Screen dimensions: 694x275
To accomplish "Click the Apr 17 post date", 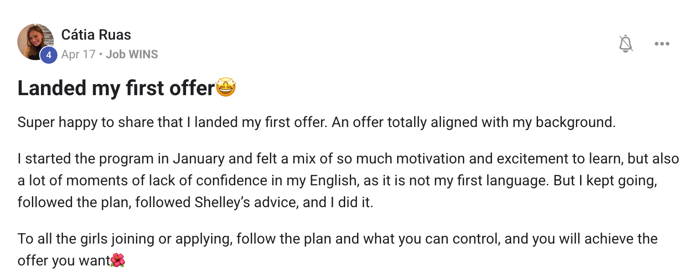I will [x=78, y=55].
